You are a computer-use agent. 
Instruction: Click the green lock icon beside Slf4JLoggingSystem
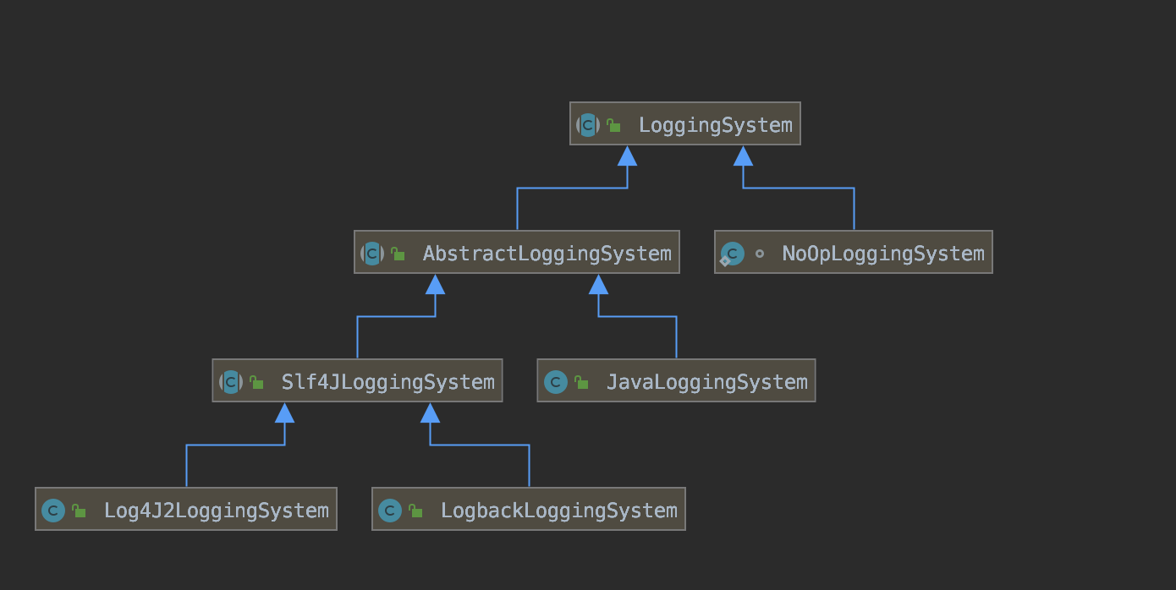[x=256, y=382]
